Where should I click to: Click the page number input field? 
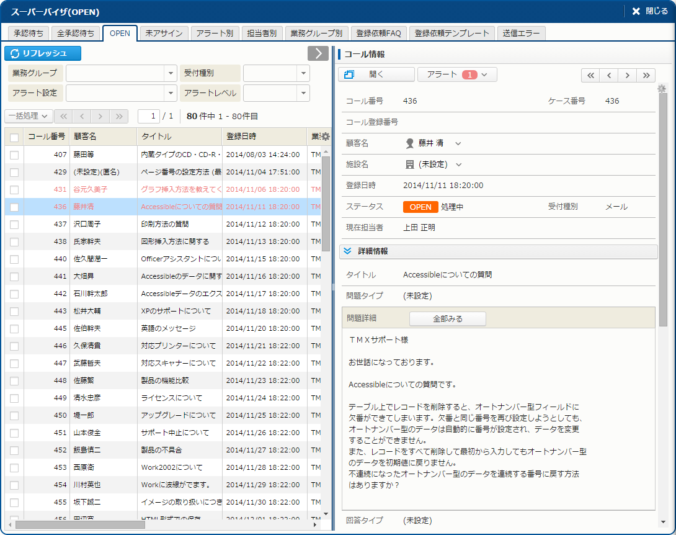click(149, 116)
